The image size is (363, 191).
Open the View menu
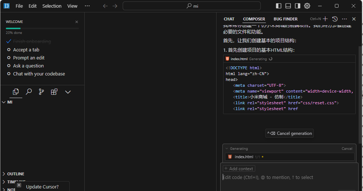72,6
